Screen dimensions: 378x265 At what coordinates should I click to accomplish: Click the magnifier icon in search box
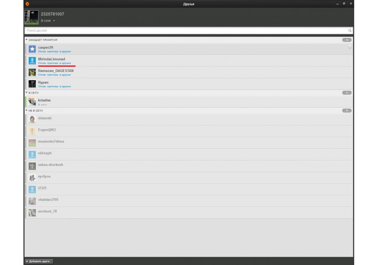pos(350,30)
